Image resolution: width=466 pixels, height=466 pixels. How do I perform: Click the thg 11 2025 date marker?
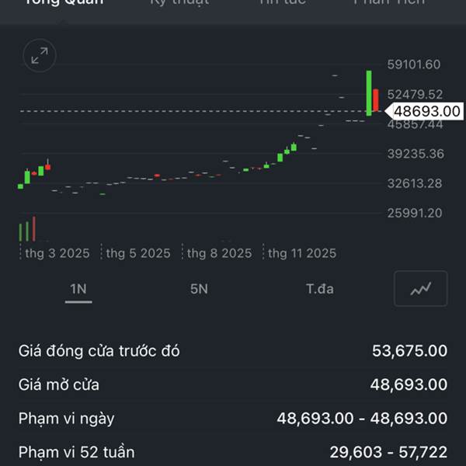tap(302, 253)
